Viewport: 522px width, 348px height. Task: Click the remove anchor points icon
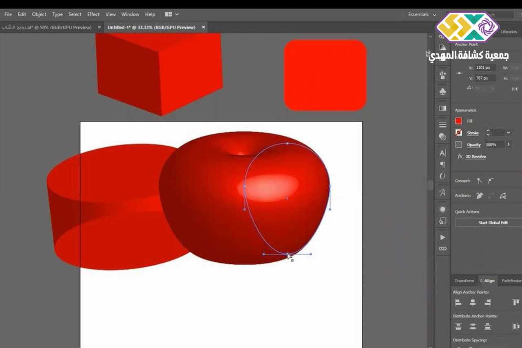(480, 195)
